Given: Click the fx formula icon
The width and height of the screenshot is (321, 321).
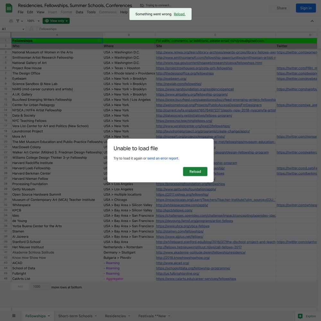Looking at the screenshot, I should pyautogui.click(x=31, y=29).
